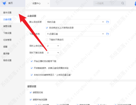This screenshot has width=136, height=105.
Task: Close the 设置中心 tab
Action: point(48,3)
